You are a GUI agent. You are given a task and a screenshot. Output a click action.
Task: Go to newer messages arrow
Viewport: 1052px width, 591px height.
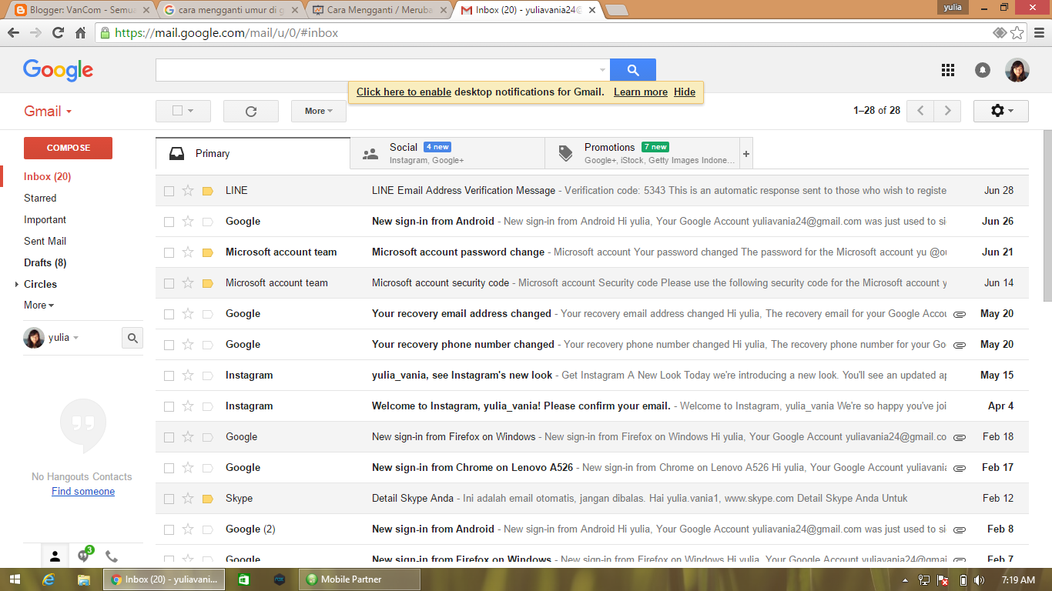920,111
